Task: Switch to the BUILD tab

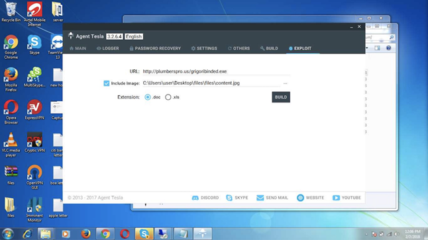Action: (x=269, y=48)
